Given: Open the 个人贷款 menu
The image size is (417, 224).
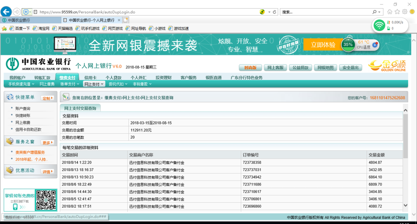Looking at the screenshot, I should click(x=113, y=77).
